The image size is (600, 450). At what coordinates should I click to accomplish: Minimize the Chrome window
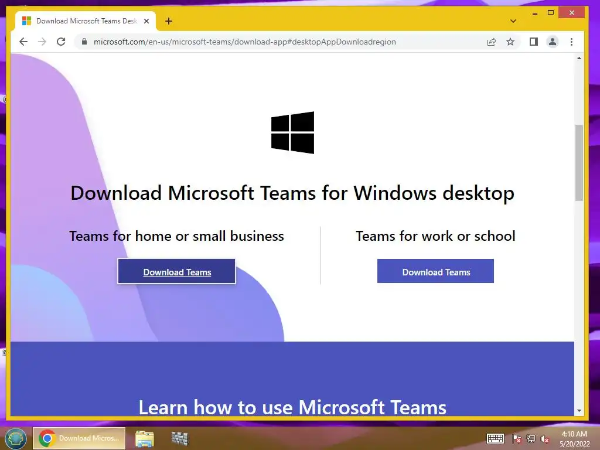535,13
